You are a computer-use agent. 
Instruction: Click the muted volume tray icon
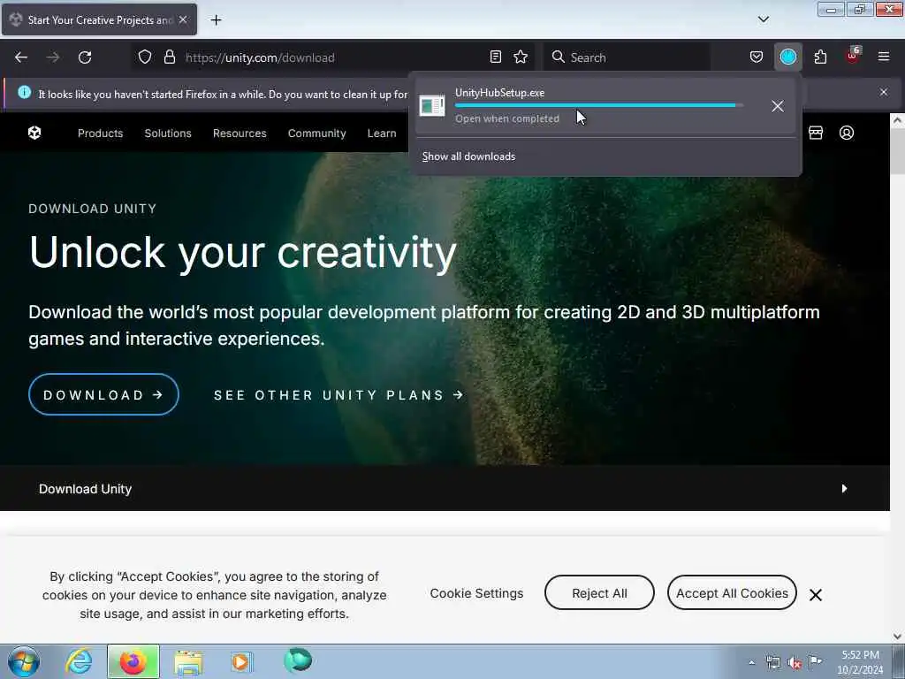(795, 663)
